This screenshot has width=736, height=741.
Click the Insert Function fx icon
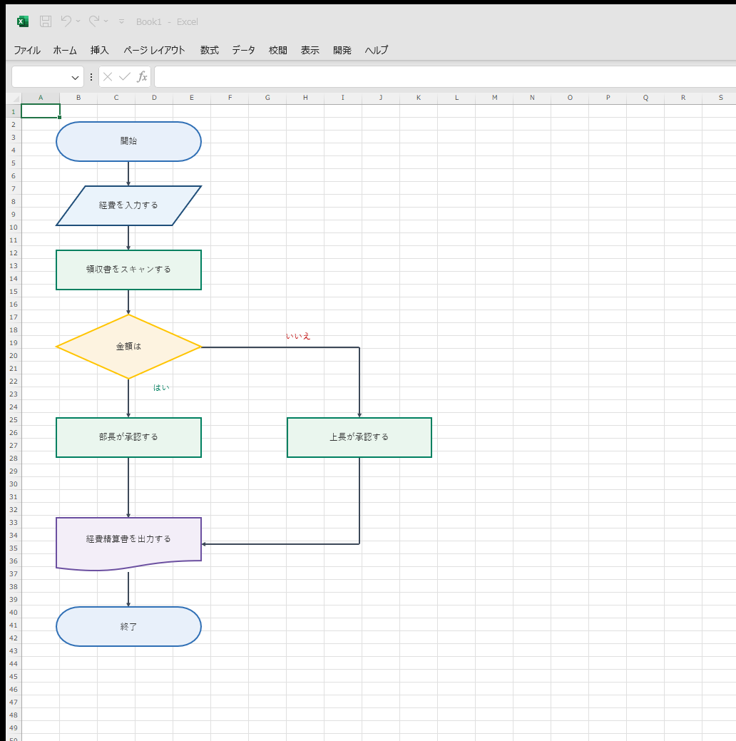(x=142, y=77)
